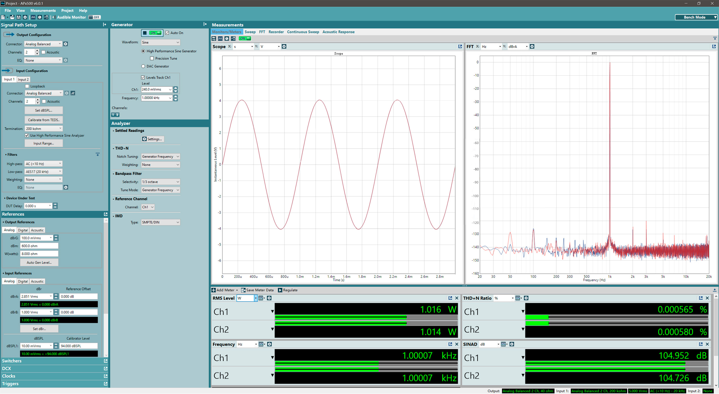Click the Save Project disk icon
The height and width of the screenshot is (394, 719).
pos(19,17)
